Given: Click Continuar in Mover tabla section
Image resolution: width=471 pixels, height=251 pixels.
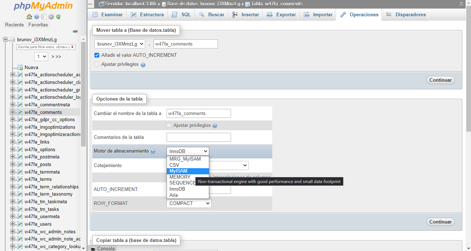Looking at the screenshot, I should (440, 80).
